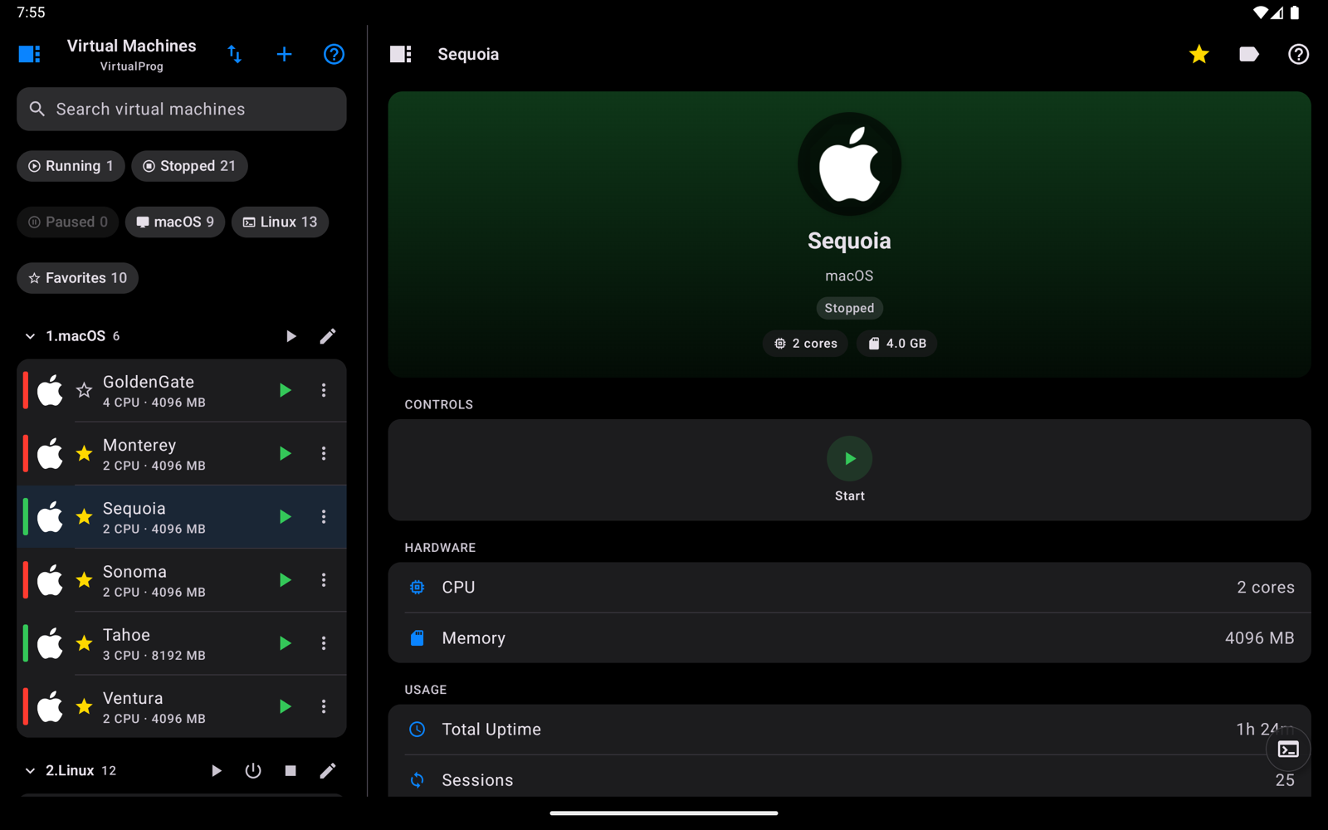The image size is (1328, 830).
Task: Start GoldenGate with its green play button
Action: click(285, 390)
